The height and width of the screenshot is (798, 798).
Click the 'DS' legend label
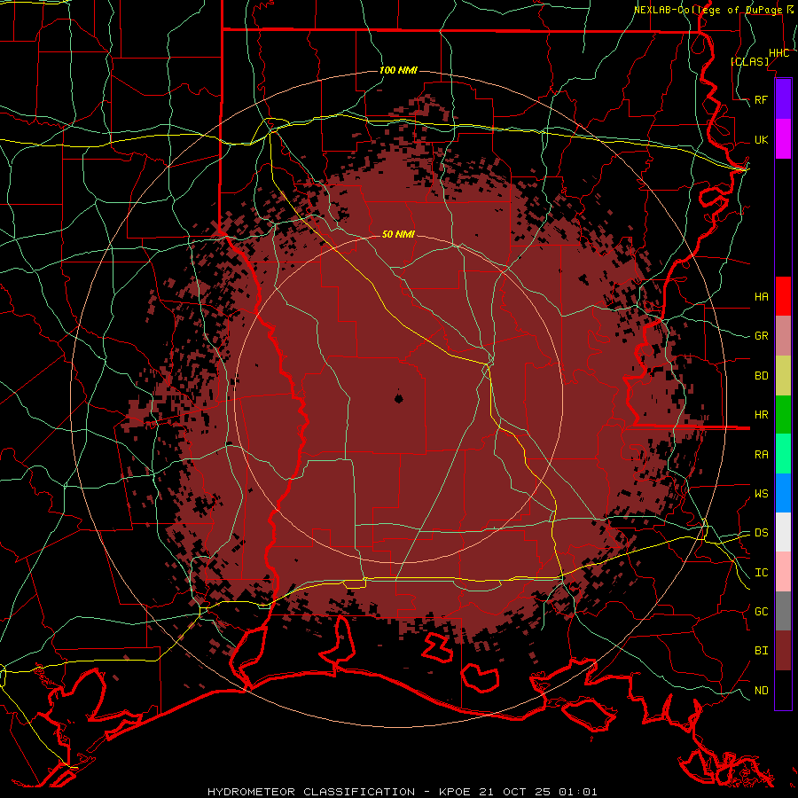(762, 532)
